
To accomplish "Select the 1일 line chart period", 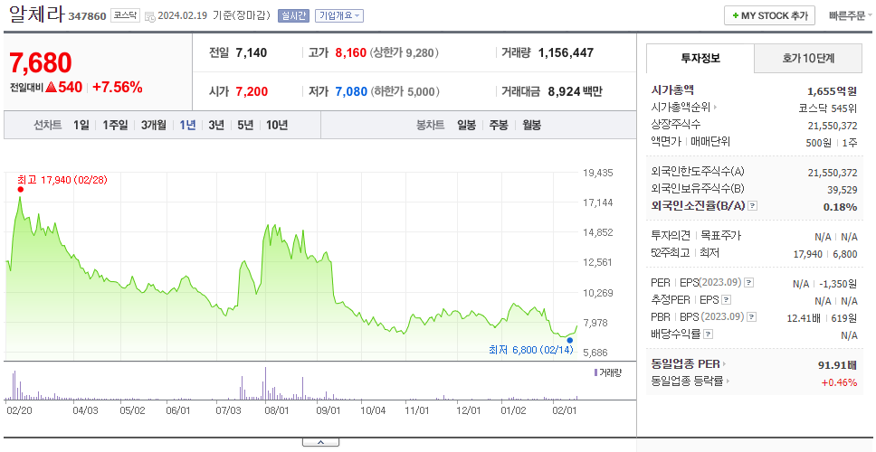I will pos(81,125).
